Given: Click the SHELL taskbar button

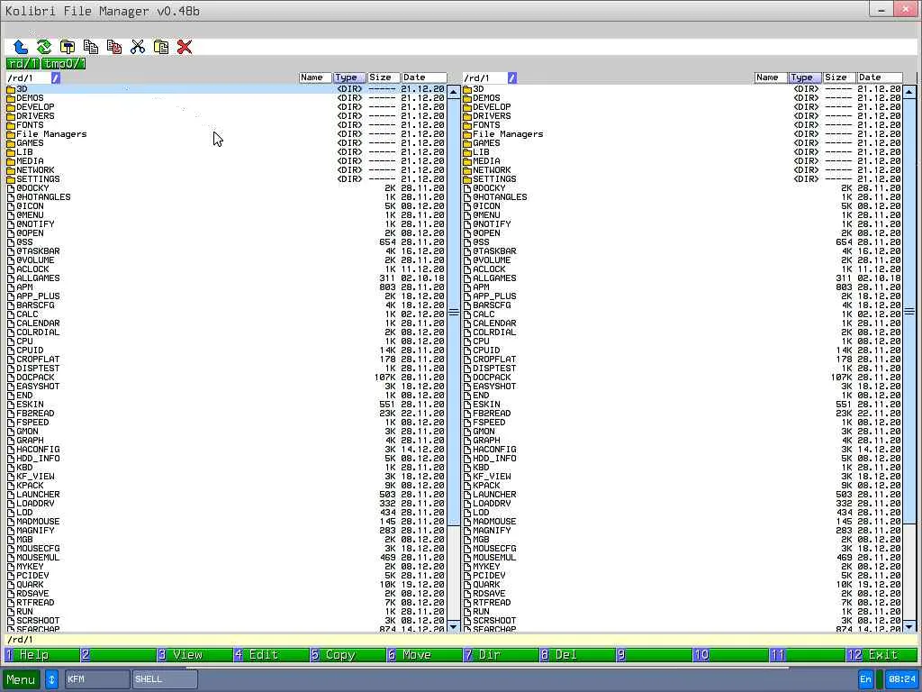Looking at the screenshot, I should (165, 679).
